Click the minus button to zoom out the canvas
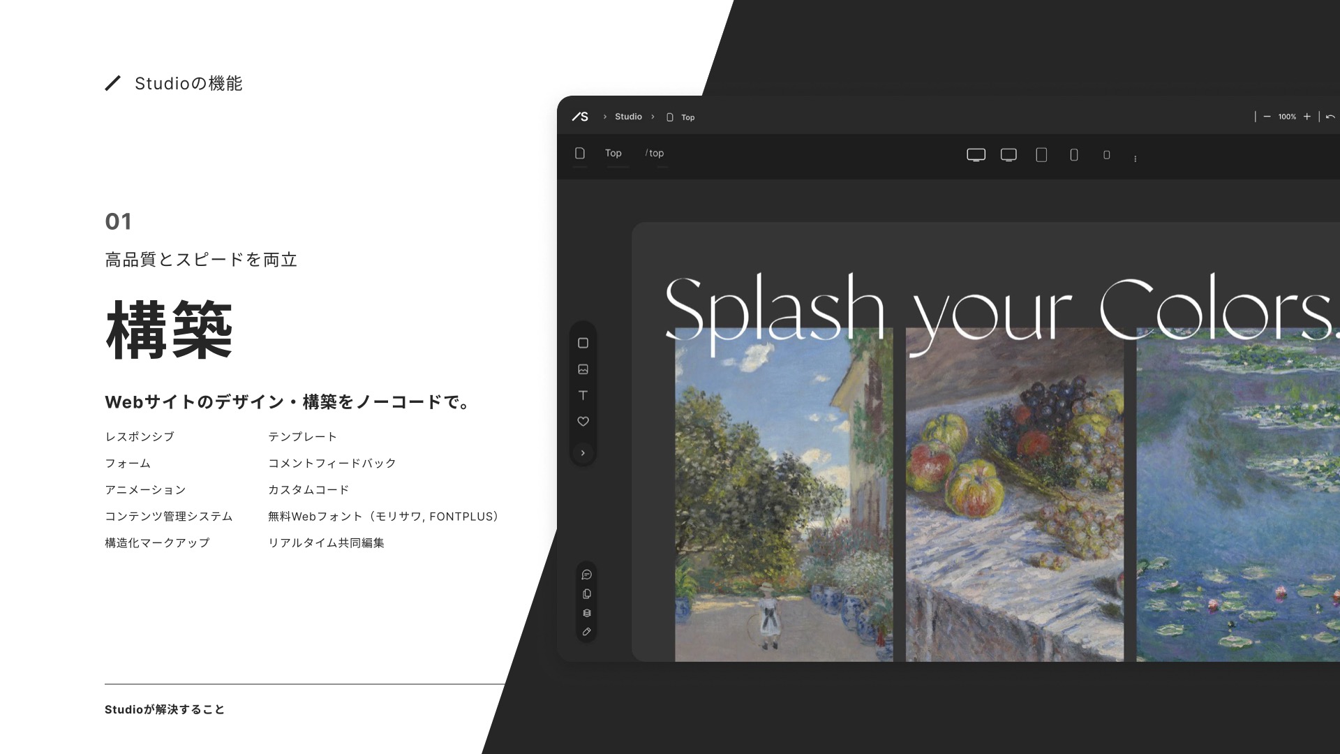 click(1268, 117)
